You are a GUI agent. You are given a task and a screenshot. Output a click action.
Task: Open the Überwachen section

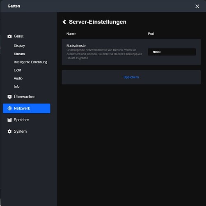tap(25, 97)
